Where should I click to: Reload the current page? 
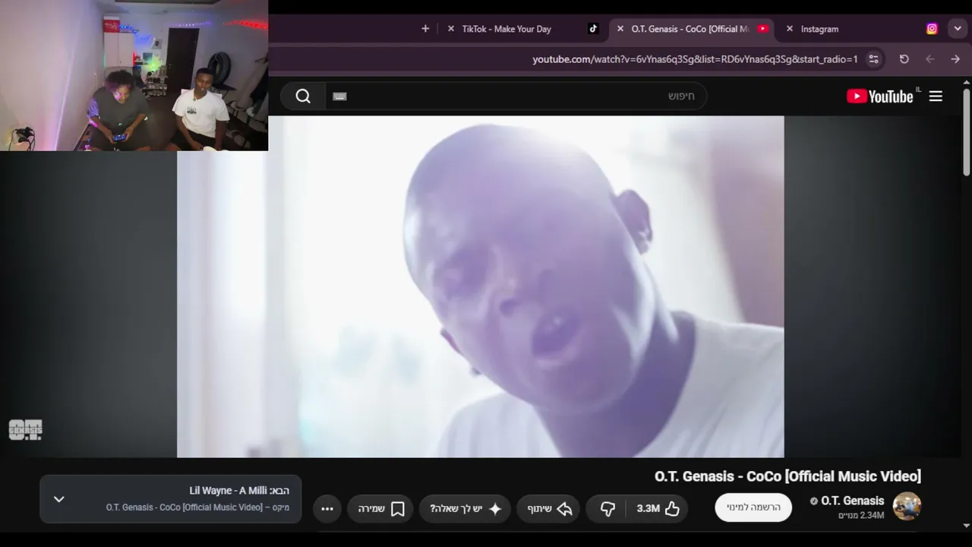[904, 59]
